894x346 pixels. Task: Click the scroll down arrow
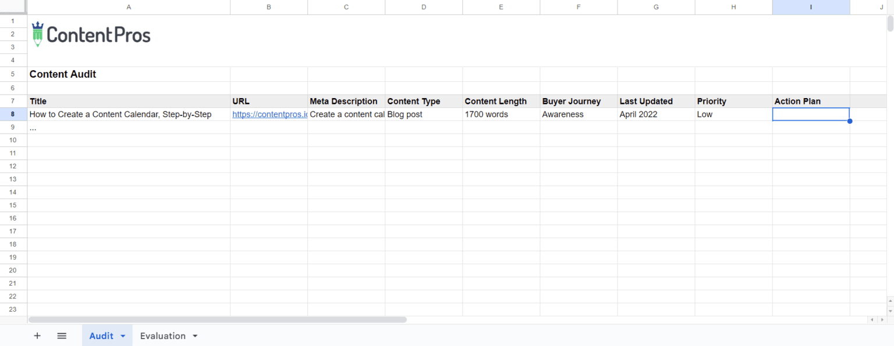tap(890, 310)
